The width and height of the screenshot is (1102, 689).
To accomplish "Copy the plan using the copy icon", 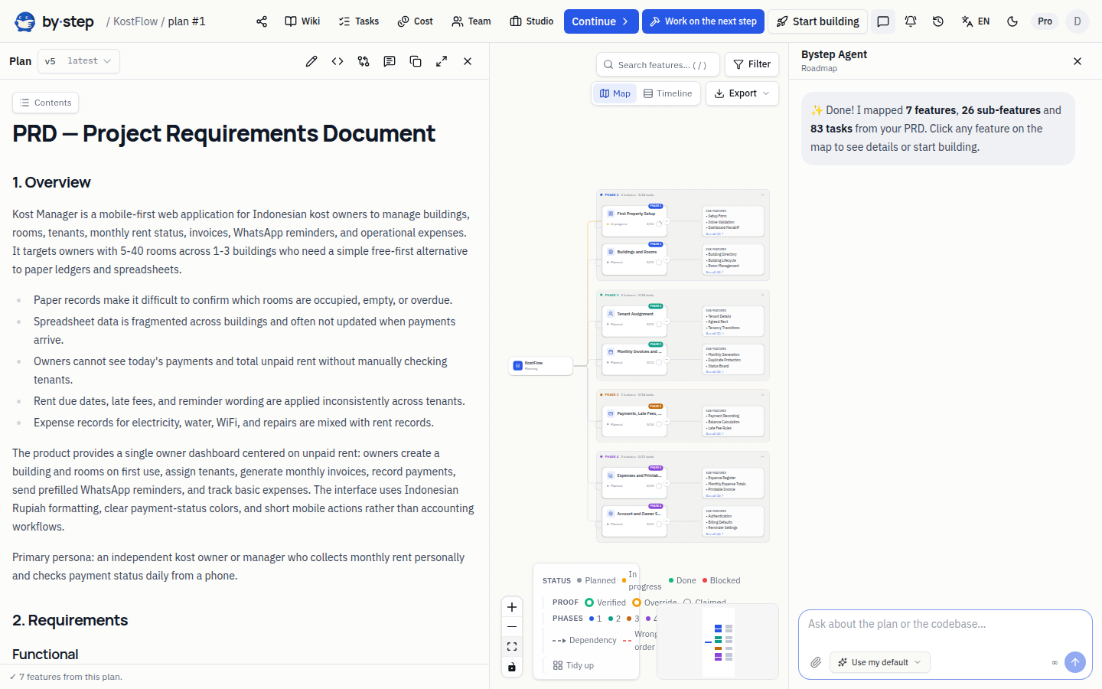I will click(416, 61).
